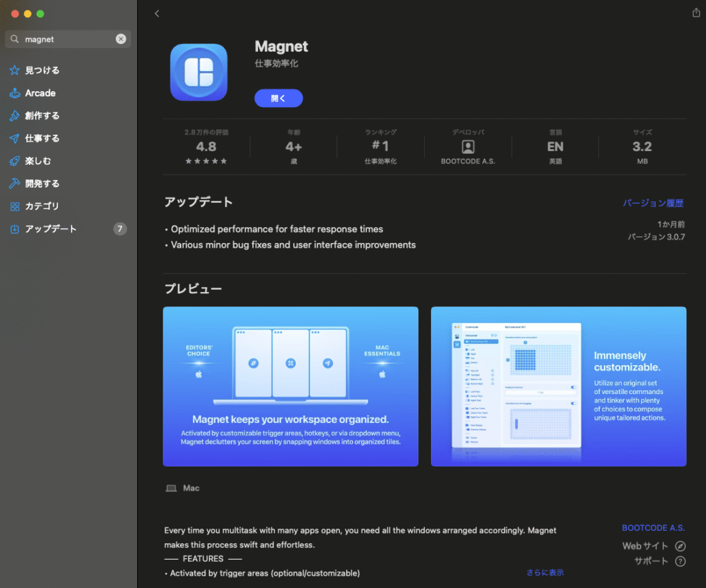Open the share icon at top right
The width and height of the screenshot is (706, 588).
(x=696, y=12)
